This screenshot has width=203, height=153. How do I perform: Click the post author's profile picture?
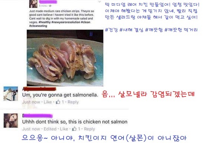click(33, 4)
